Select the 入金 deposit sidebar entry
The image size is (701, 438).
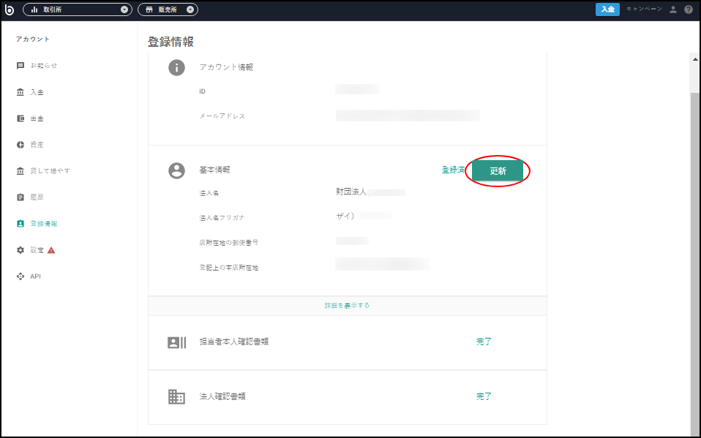pos(30,92)
